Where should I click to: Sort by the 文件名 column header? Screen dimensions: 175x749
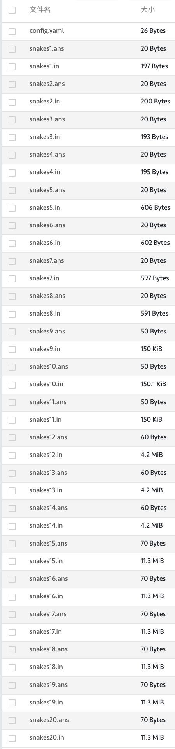pos(40,10)
